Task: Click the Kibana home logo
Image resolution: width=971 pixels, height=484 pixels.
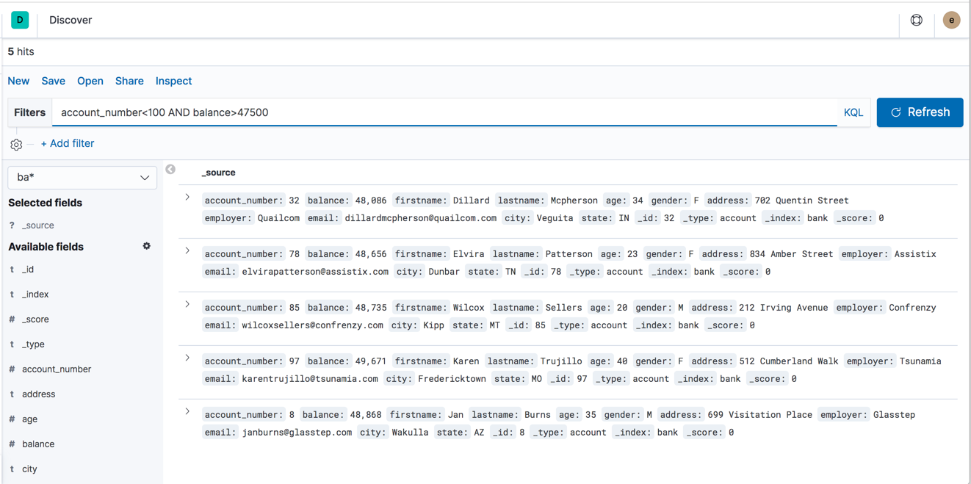Action: pyautogui.click(x=20, y=20)
